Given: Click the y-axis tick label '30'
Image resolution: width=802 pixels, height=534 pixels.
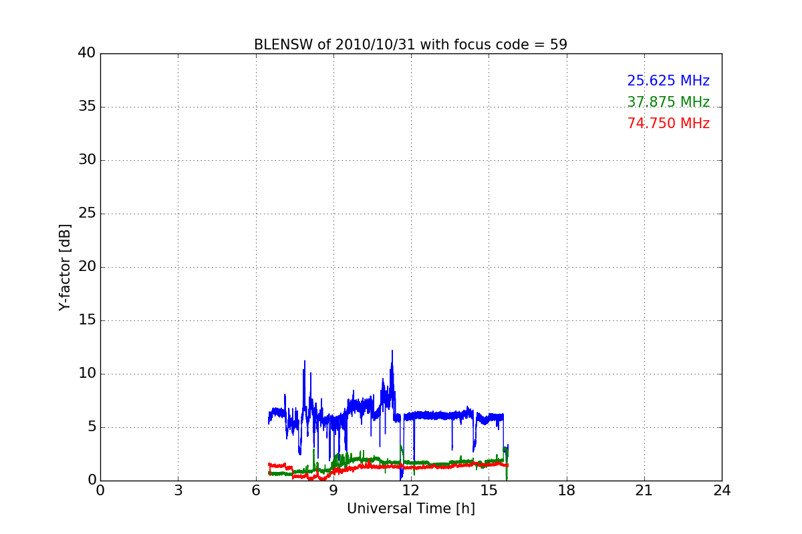Looking at the screenshot, I should (87, 160).
